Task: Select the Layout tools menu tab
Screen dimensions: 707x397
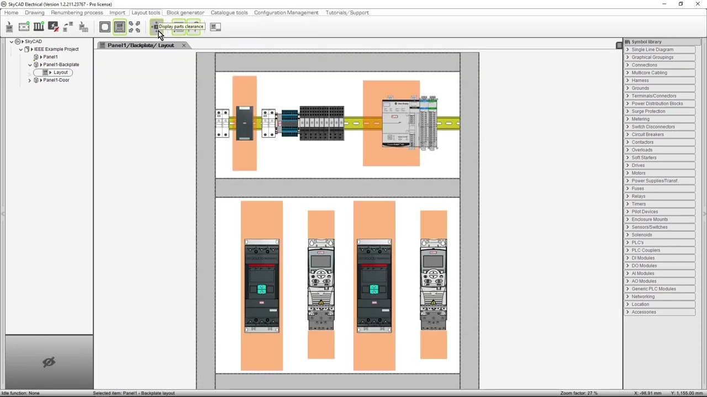Action: coord(146,12)
